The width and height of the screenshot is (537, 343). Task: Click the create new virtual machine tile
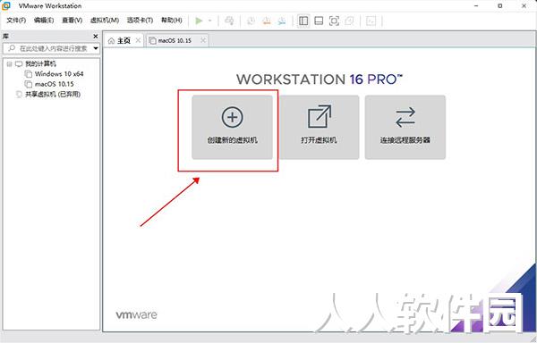(232, 127)
